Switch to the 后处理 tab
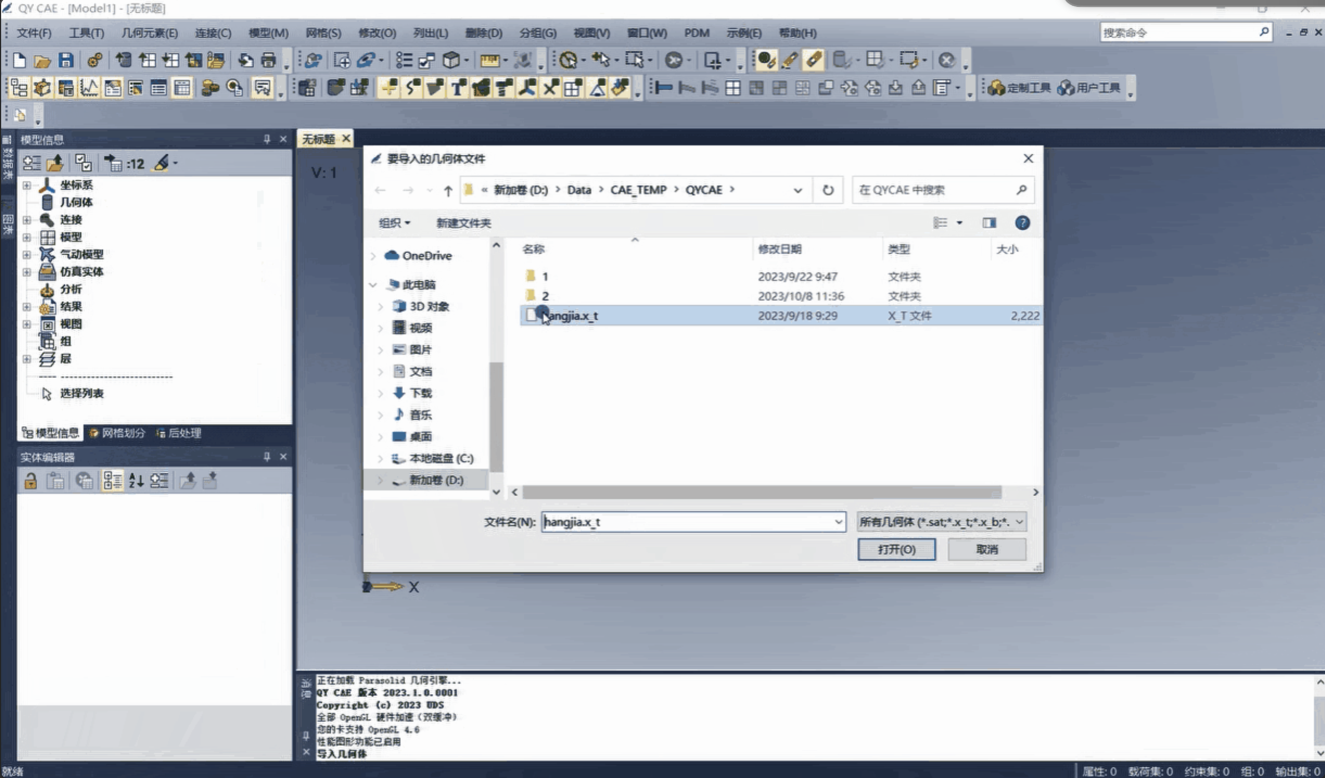Image resolution: width=1325 pixels, height=778 pixels. [x=179, y=433]
